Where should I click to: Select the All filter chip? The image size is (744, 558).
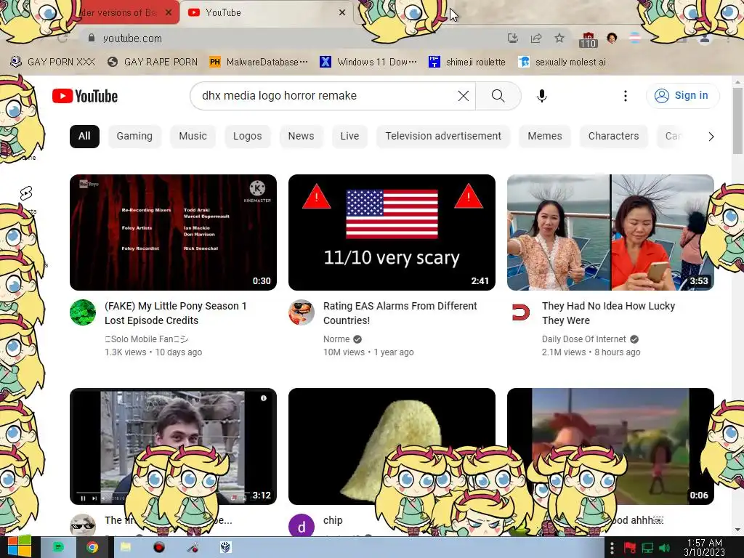pyautogui.click(x=84, y=136)
